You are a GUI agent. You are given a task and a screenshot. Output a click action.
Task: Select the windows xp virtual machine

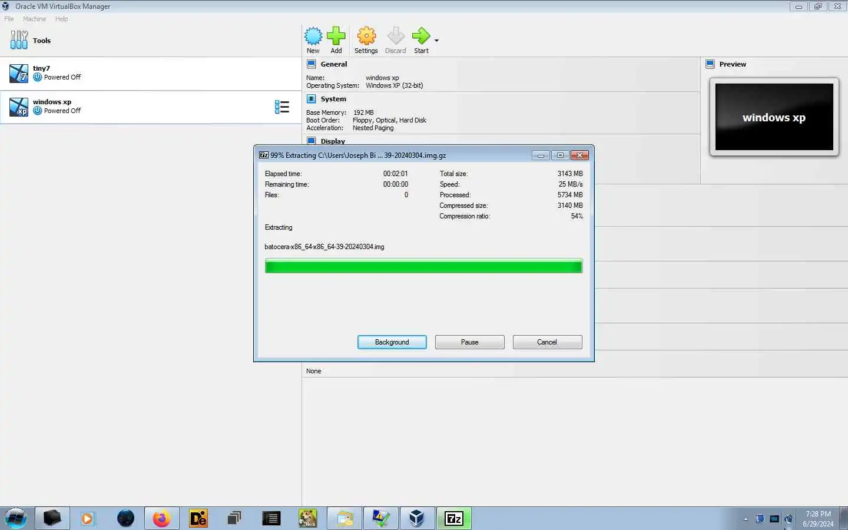(151, 107)
